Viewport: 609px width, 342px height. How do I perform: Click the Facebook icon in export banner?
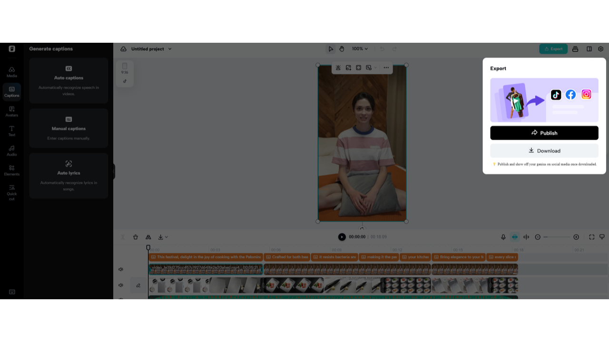(570, 95)
